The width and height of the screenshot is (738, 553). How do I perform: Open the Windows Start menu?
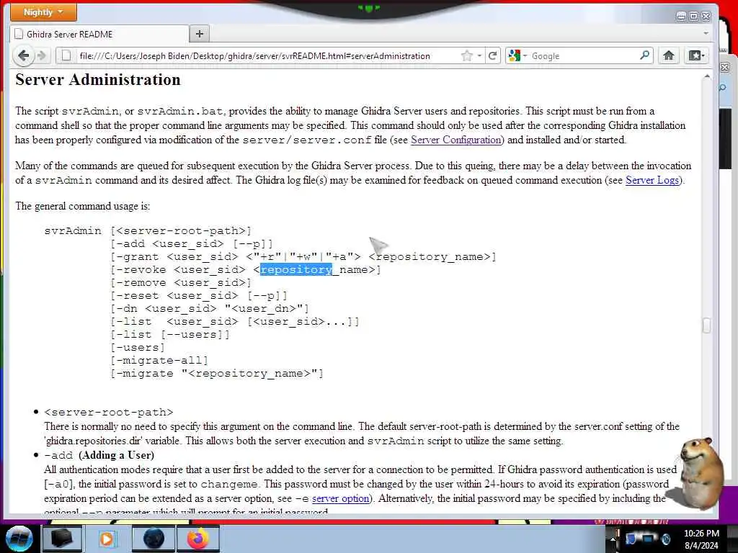[x=19, y=539]
